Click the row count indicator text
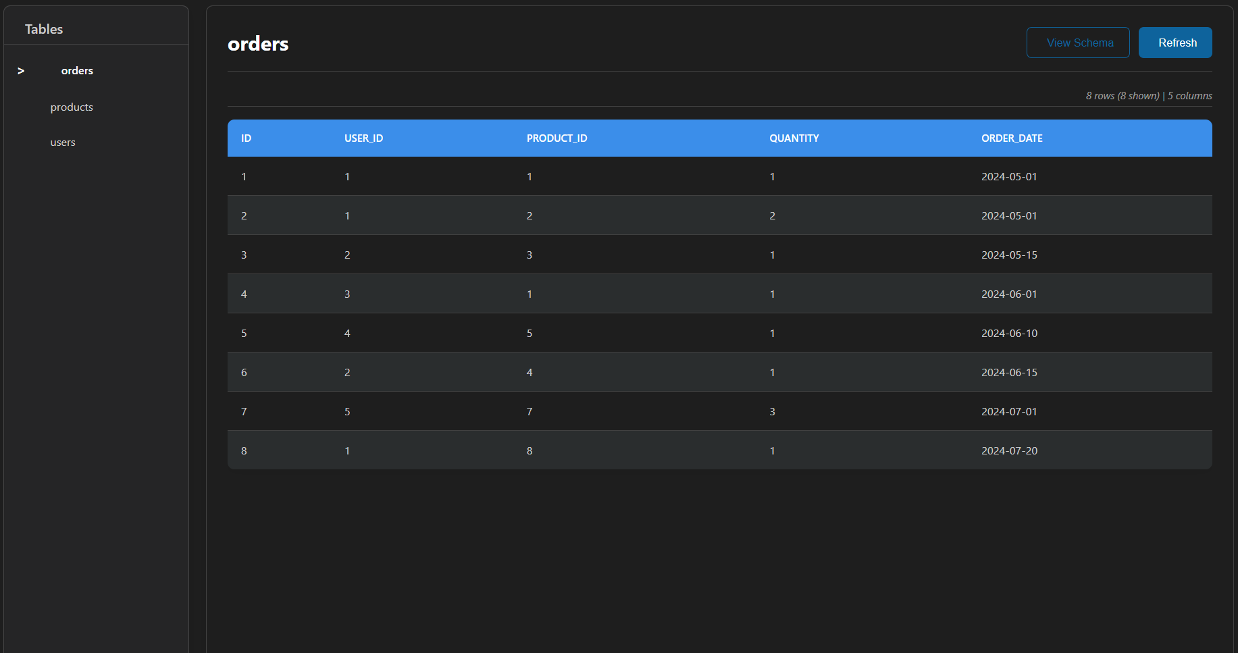Screen dimensions: 1238x653 (1148, 95)
